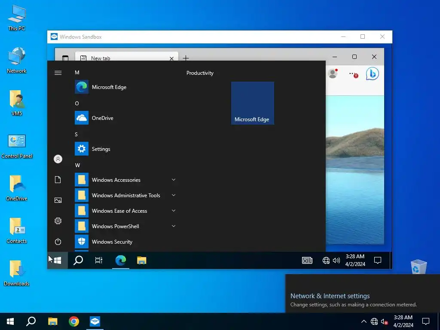Expand the Windows PowerShell folder chevron

coord(174,226)
